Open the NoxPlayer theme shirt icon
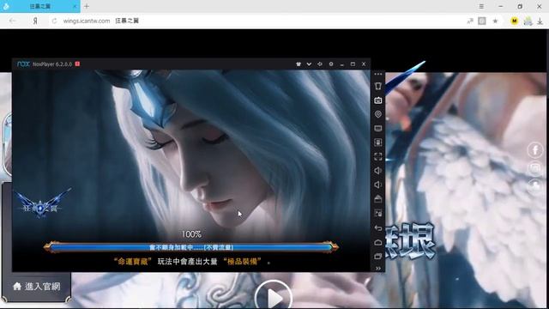The image size is (549, 309). coord(299,64)
